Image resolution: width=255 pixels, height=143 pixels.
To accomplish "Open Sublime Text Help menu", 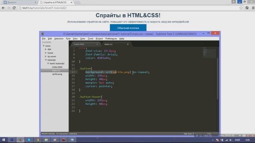I will (x=122, y=39).
